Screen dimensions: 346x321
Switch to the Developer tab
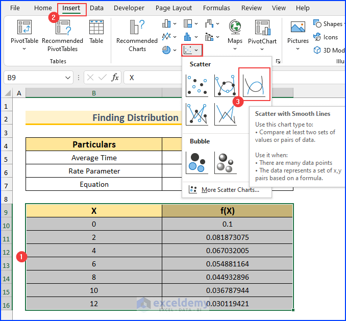click(x=129, y=8)
